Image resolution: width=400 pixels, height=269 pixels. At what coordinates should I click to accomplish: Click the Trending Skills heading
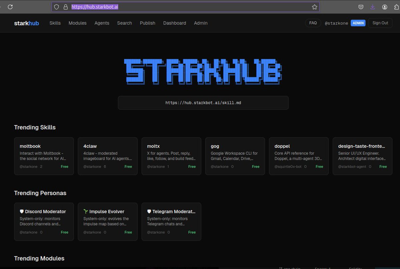[35, 127]
